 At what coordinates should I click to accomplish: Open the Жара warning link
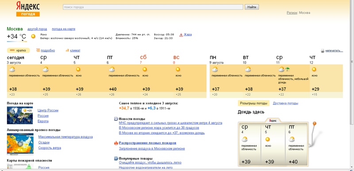[x=188, y=35]
